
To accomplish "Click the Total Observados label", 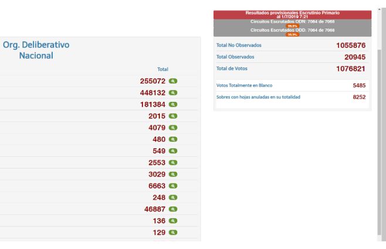I will coord(235,57).
